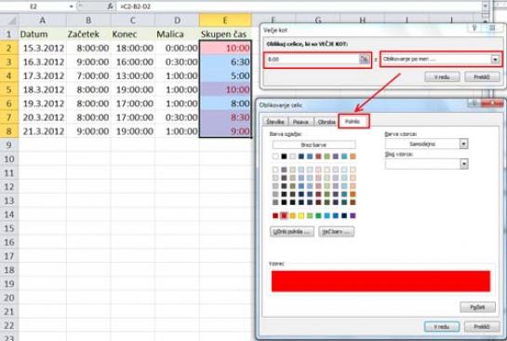
Task: Click the Več barv button
Action: coord(336,232)
